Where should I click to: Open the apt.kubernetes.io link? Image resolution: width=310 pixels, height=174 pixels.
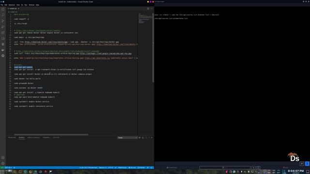pos(97,58)
